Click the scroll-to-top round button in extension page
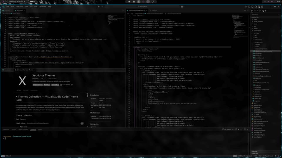The width and height of the screenshot is (282, 158). pyautogui.click(x=82, y=123)
